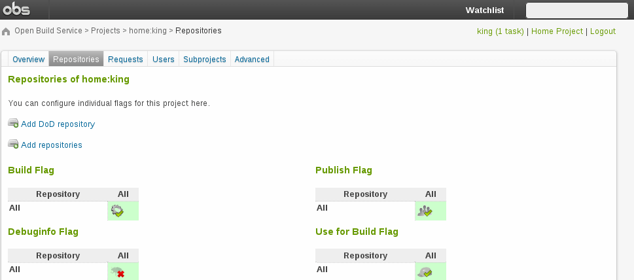Toggle the Use for Build flag
The height and width of the screenshot is (280, 634).
(x=425, y=272)
